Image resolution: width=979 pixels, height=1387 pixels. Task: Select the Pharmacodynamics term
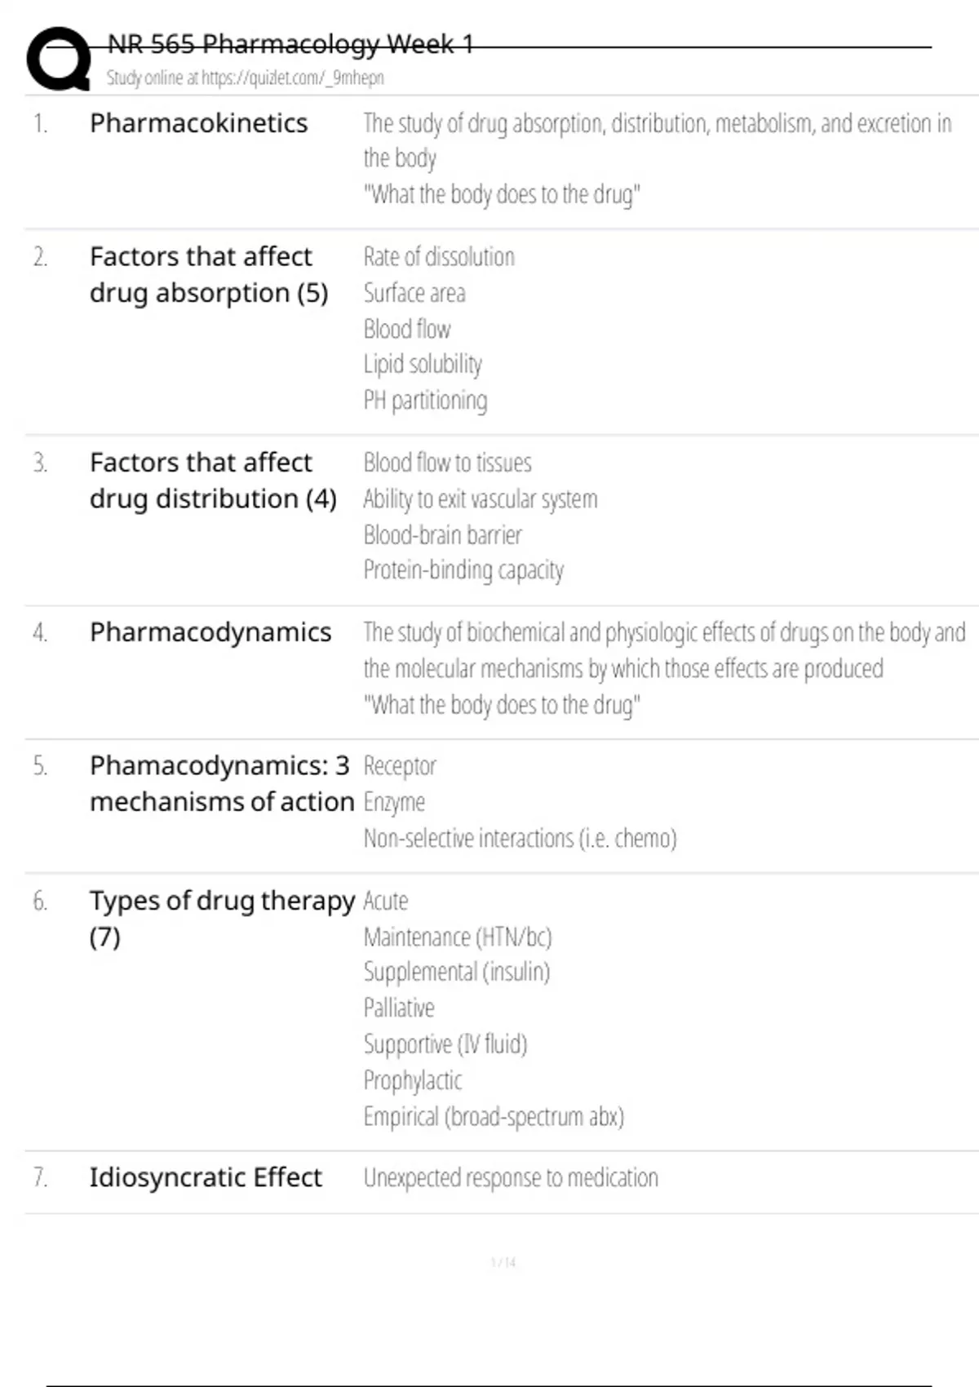[x=210, y=632]
